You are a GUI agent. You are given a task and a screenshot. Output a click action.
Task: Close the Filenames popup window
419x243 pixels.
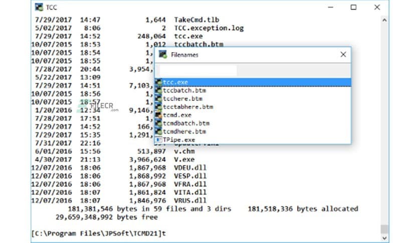tap(343, 55)
